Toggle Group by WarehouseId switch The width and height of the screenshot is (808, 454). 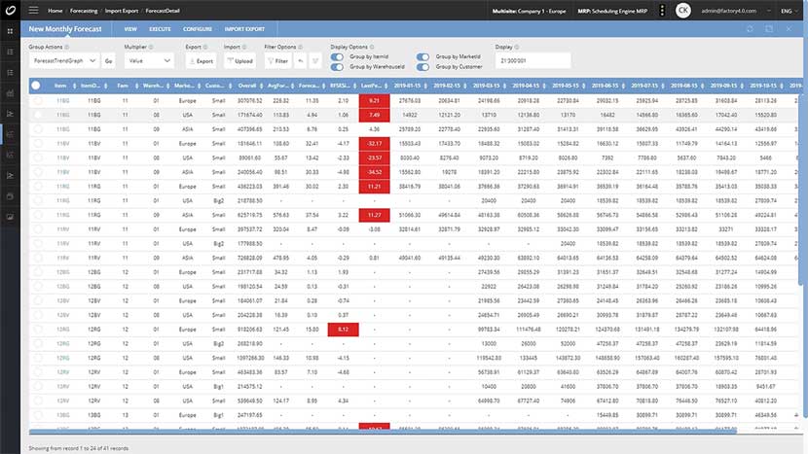(337, 67)
